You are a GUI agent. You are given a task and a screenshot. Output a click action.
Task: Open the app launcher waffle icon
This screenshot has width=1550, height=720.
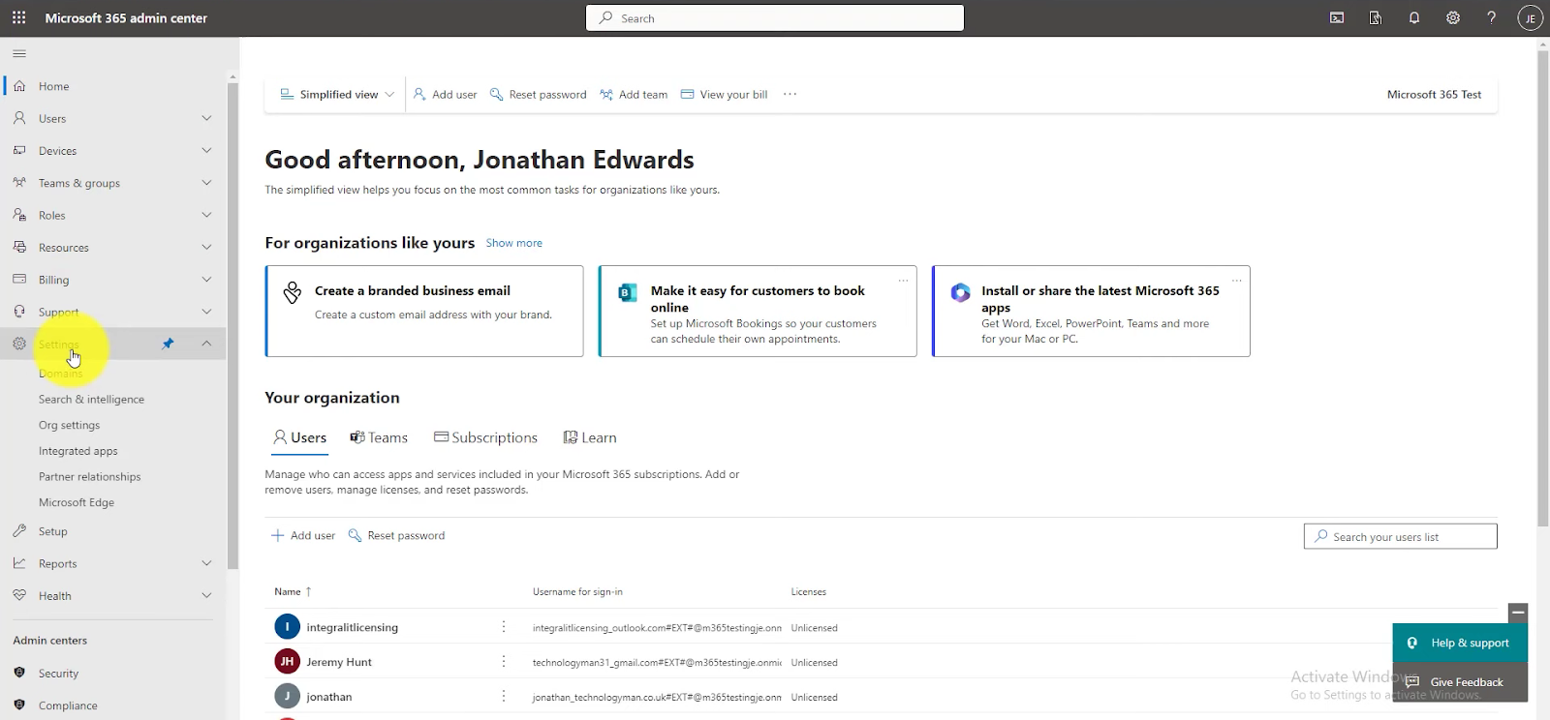[19, 17]
